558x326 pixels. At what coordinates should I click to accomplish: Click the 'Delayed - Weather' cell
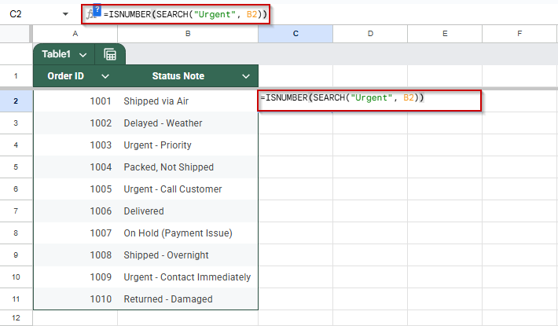(x=188, y=123)
